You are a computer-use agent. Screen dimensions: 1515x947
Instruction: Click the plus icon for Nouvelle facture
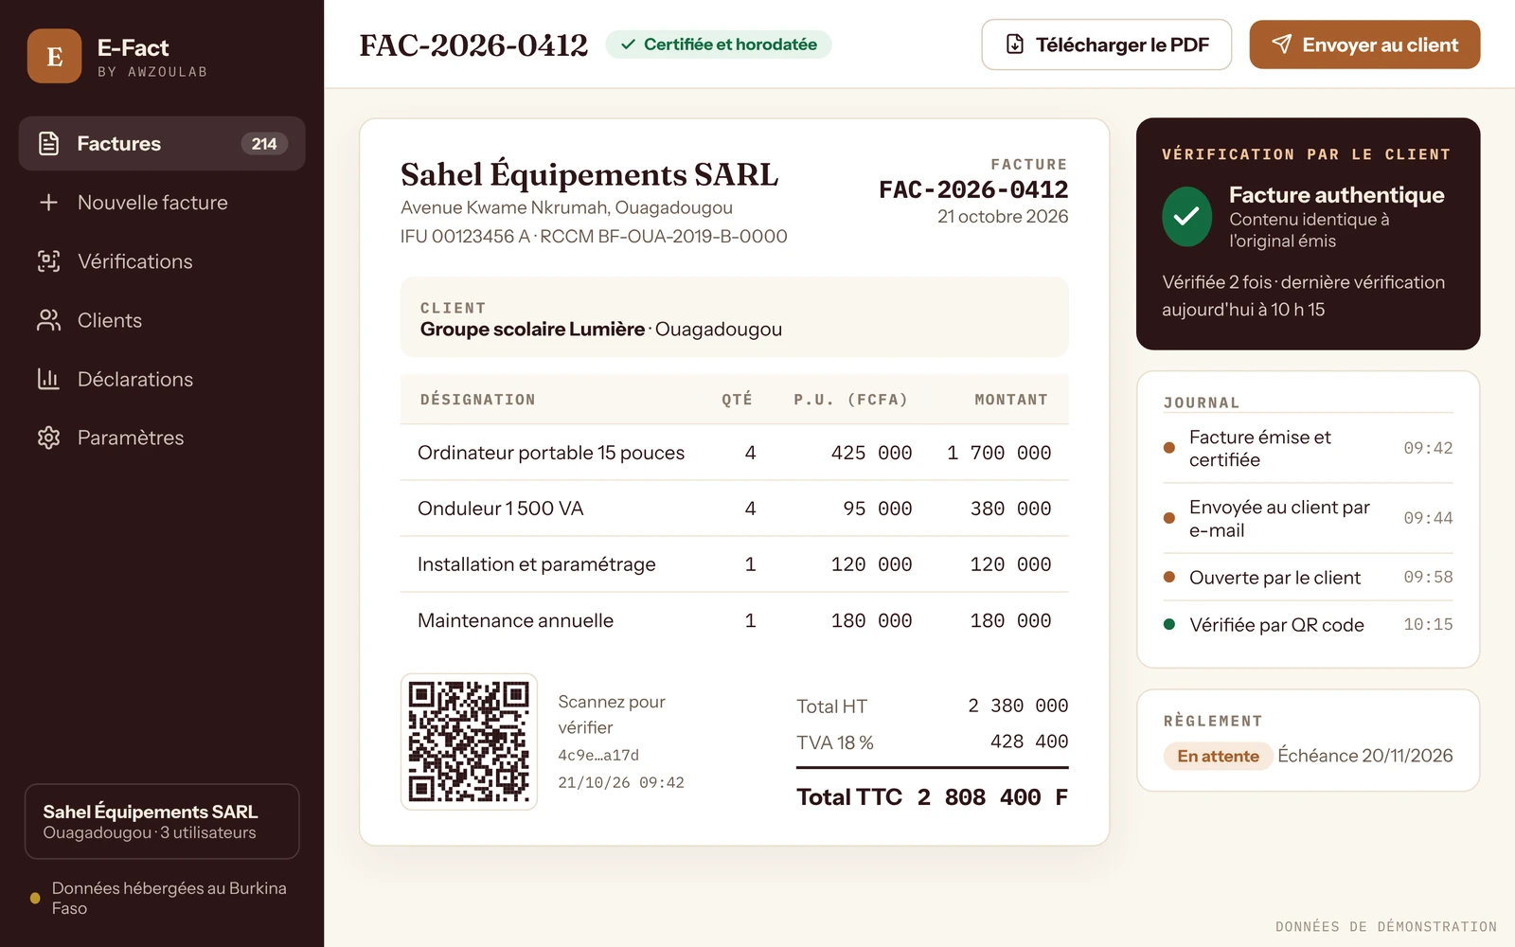[48, 203]
